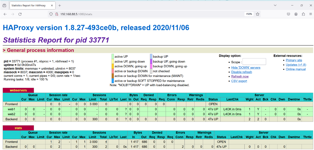This screenshot has width=314, height=150.
Task: Save to Pocket using the toolbar icon
Action: [x=288, y=14]
